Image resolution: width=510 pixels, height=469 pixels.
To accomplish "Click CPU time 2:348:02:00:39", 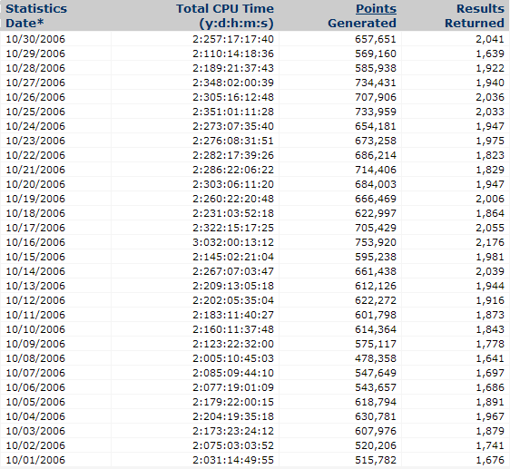I will point(233,83).
